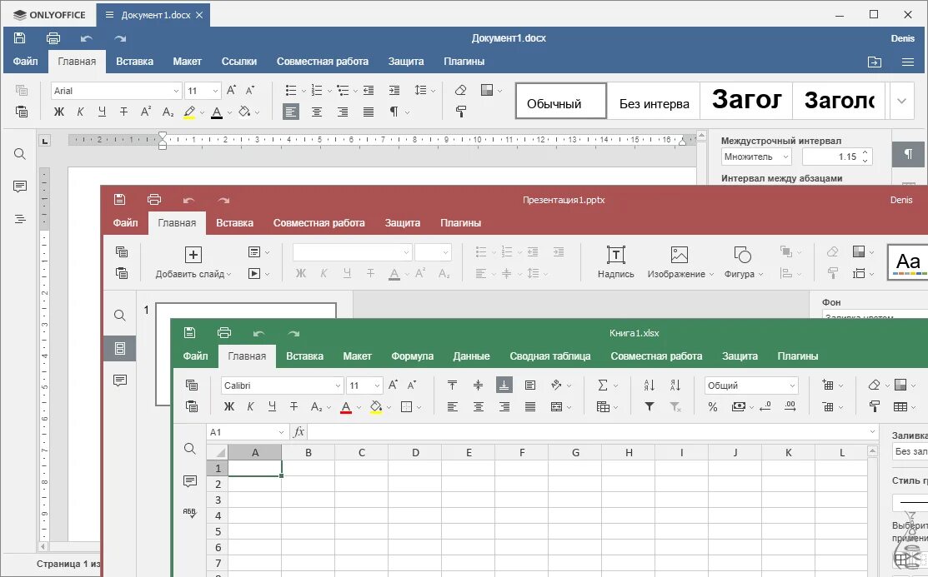Toggle nonprinting characters in document toolbar
This screenshot has width=928, height=577.
(393, 112)
